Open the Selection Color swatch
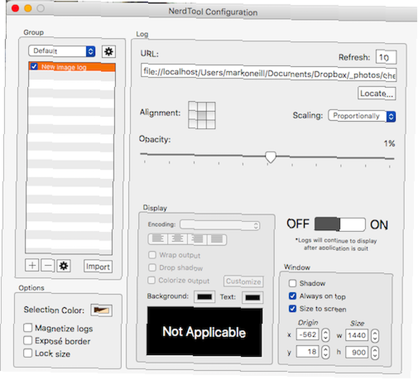Viewport: 418px width, 380px height. 101,310
